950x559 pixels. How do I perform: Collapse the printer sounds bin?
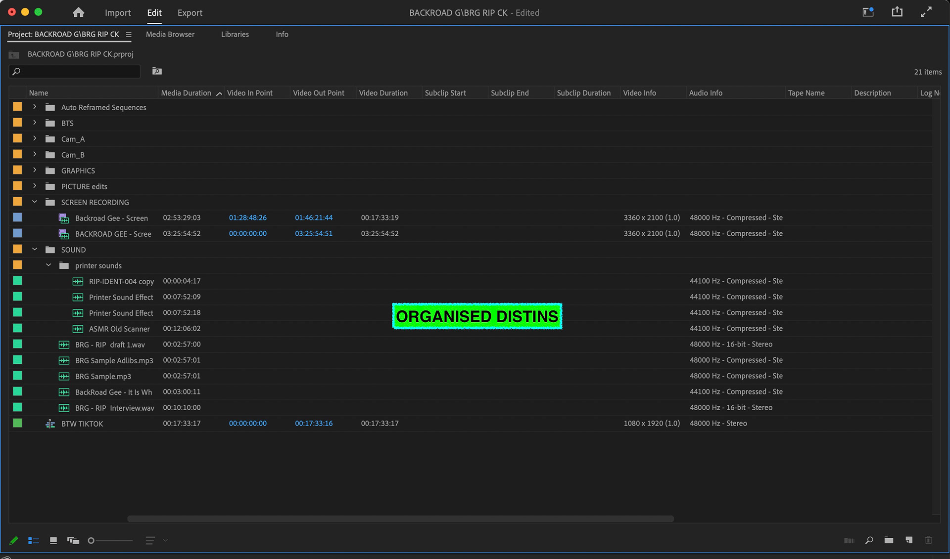[48, 265]
